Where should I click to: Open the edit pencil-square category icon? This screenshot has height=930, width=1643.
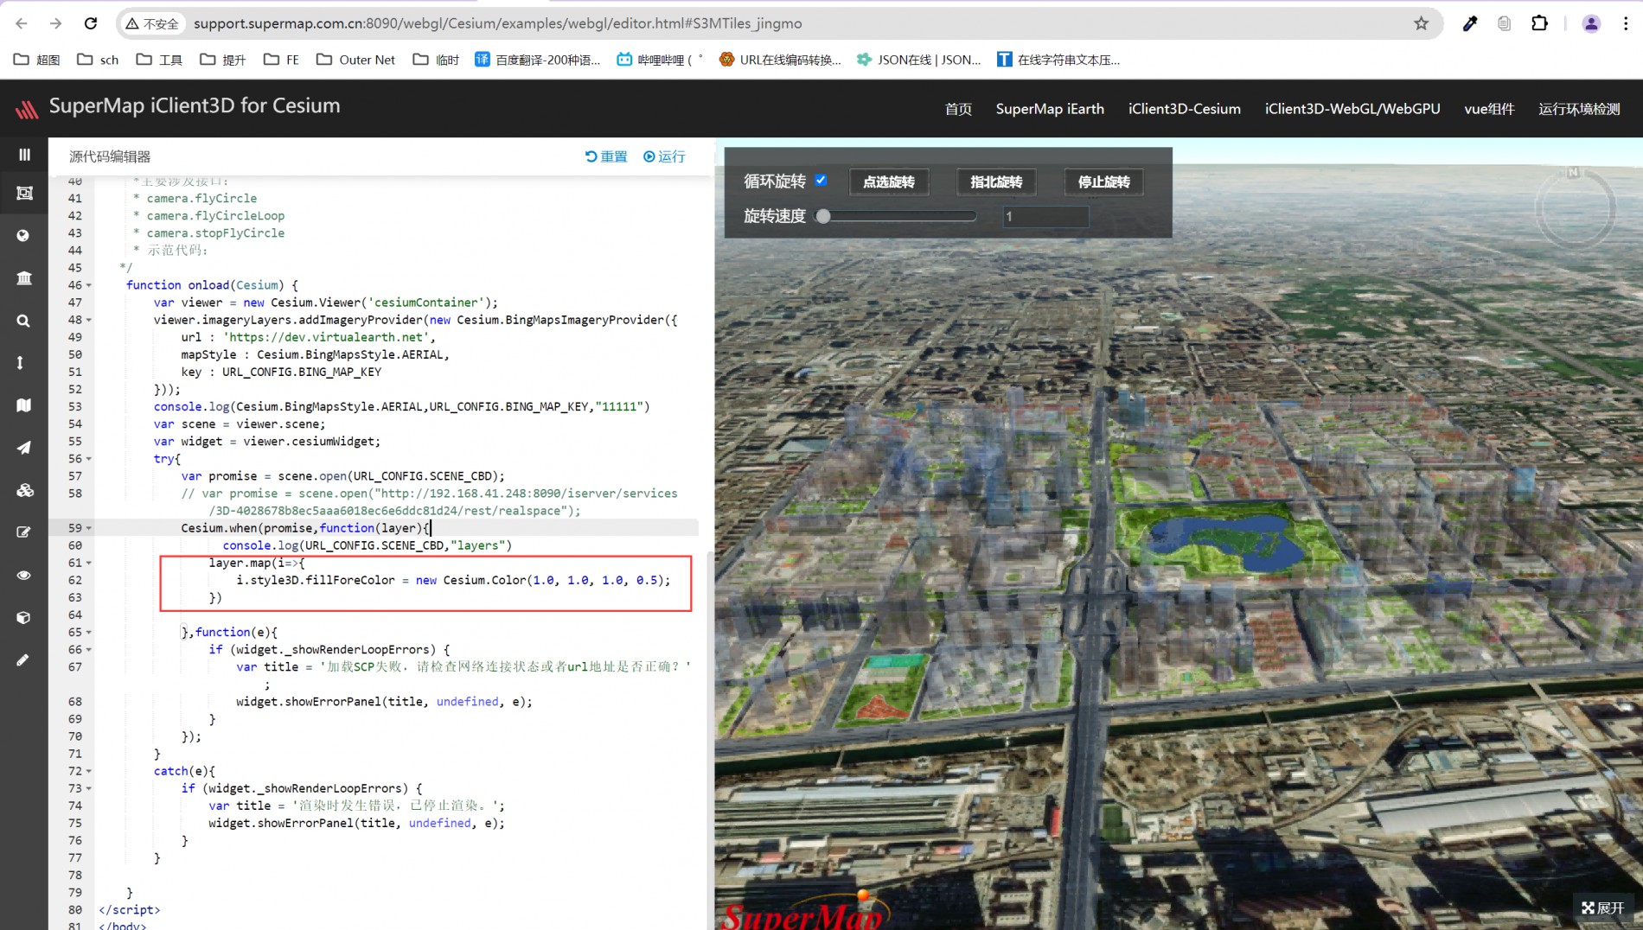(x=24, y=532)
